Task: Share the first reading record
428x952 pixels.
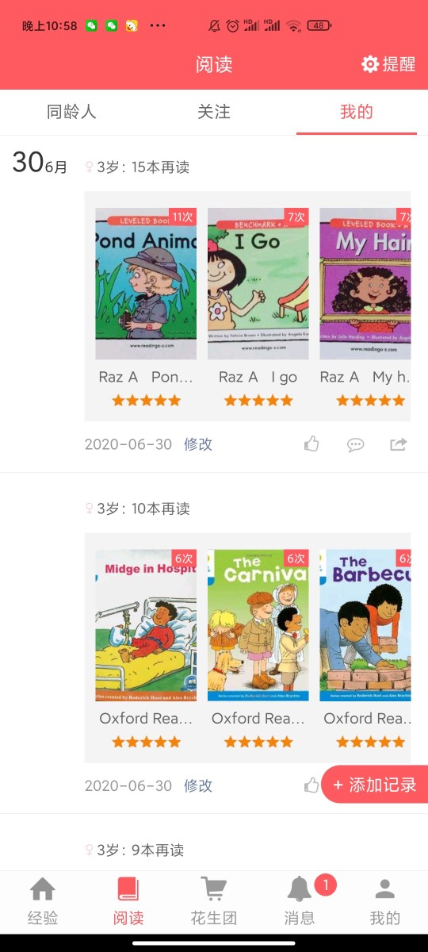Action: 399,444
